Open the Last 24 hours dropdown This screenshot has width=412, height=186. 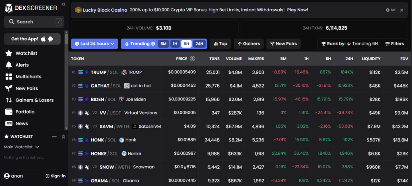pos(95,44)
